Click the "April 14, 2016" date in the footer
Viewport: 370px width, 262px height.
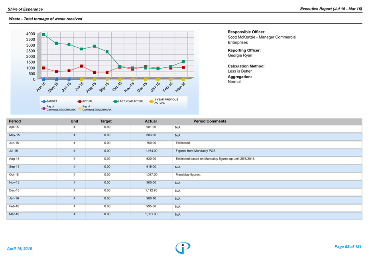point(20,248)
